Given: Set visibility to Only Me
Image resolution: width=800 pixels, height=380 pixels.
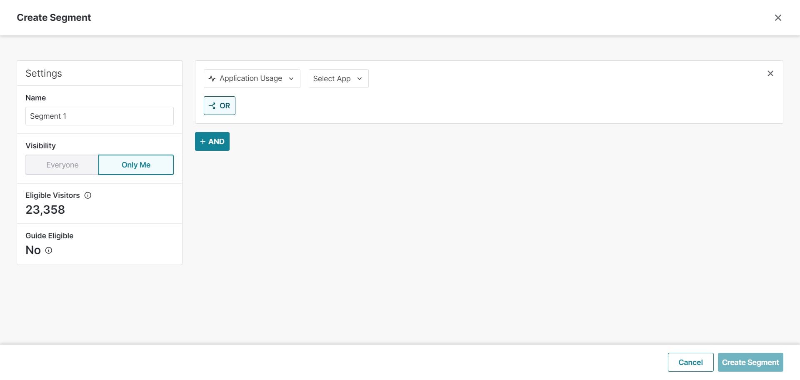Looking at the screenshot, I should pos(136,165).
